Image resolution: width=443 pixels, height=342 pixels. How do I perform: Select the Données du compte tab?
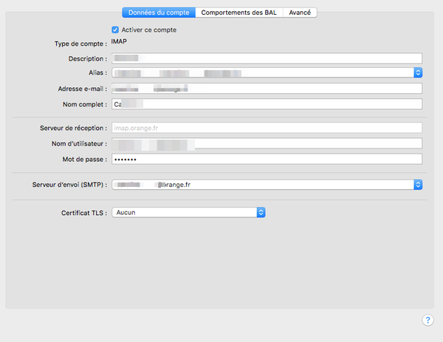coord(159,13)
